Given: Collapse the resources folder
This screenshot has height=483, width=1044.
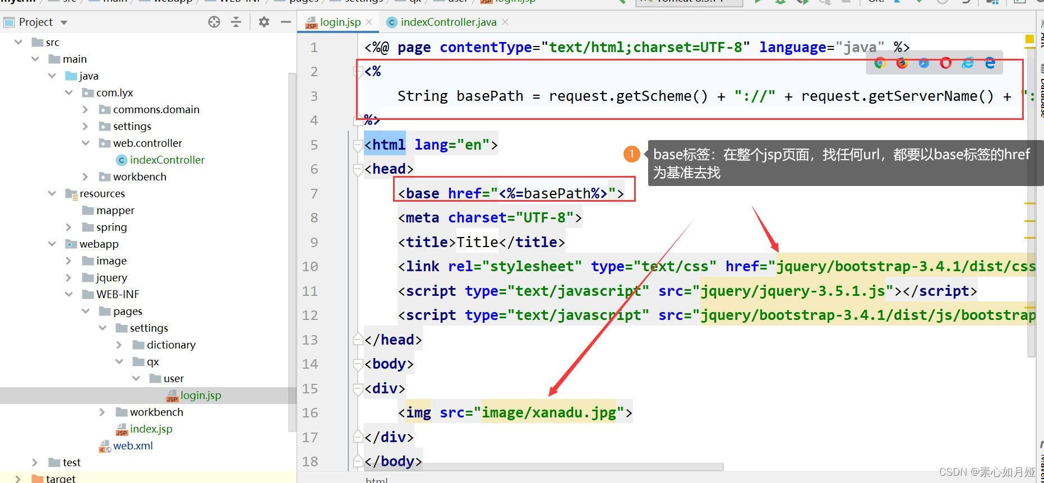Looking at the screenshot, I should (x=52, y=193).
